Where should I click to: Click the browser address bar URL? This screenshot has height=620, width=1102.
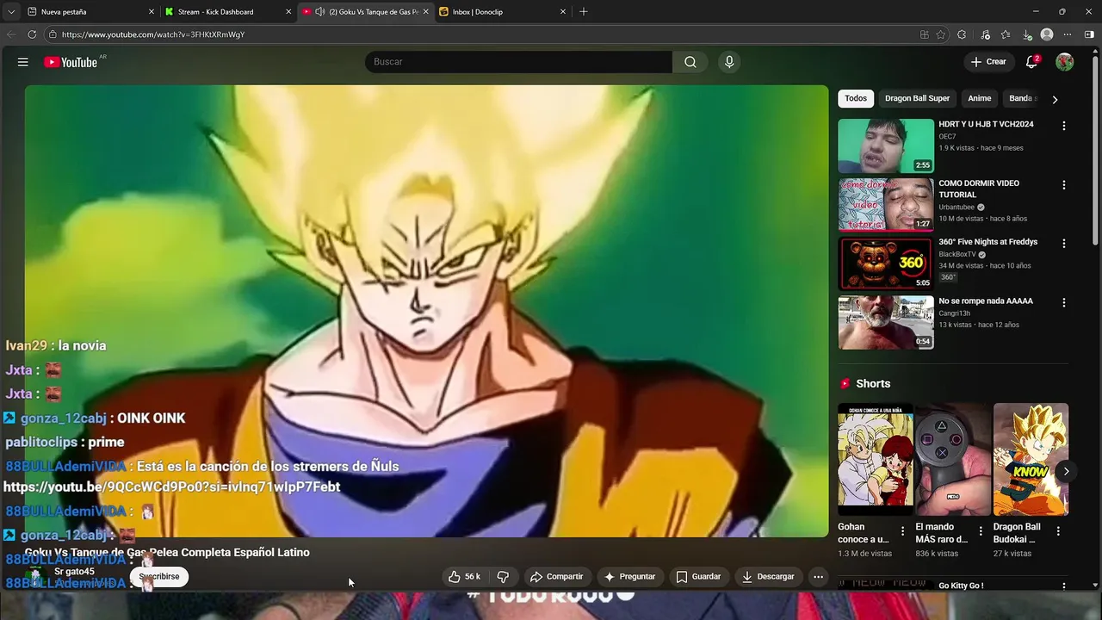(153, 34)
